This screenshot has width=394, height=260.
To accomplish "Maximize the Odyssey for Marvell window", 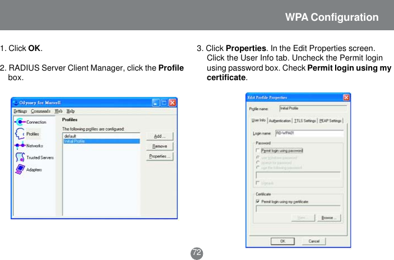I will click(x=164, y=103).
